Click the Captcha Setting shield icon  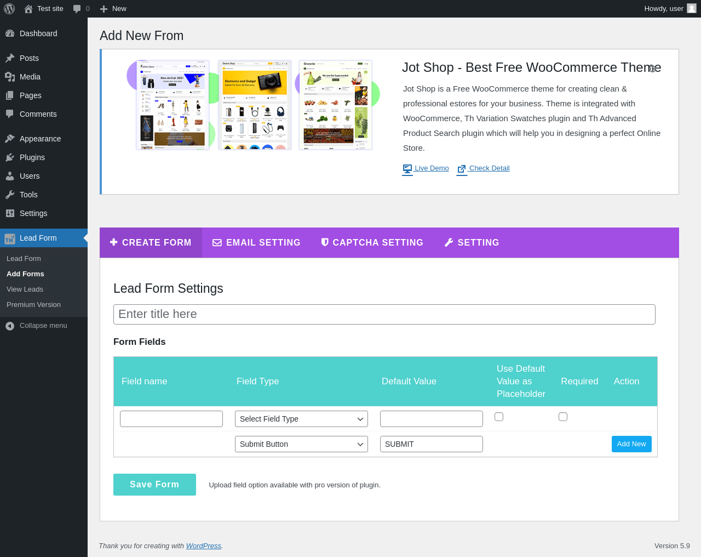click(325, 242)
